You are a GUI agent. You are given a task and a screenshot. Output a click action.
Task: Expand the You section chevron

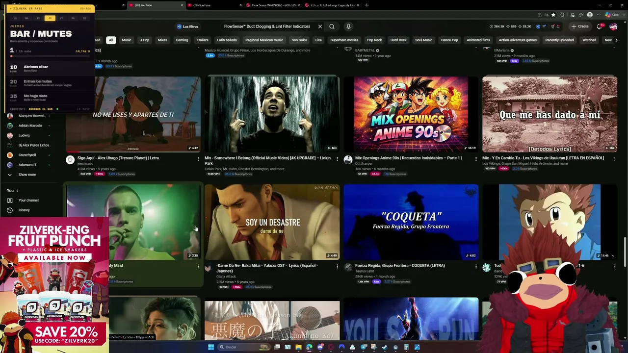click(17, 190)
